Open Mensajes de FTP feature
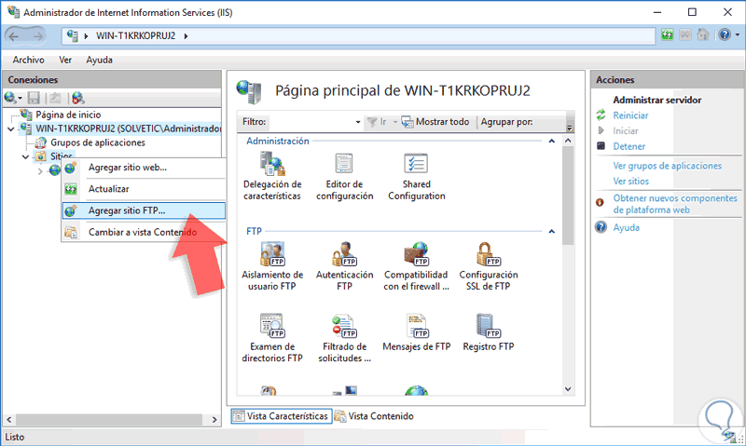The image size is (746, 446). (x=416, y=332)
